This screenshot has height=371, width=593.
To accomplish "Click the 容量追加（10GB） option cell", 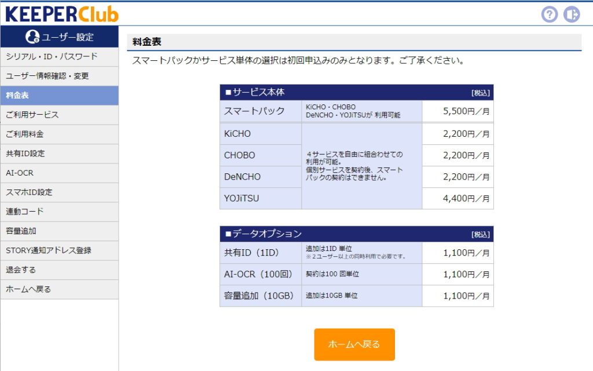I will tap(261, 296).
